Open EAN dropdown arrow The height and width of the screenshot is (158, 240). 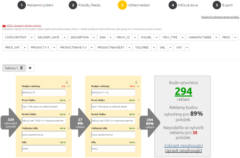tap(110, 37)
